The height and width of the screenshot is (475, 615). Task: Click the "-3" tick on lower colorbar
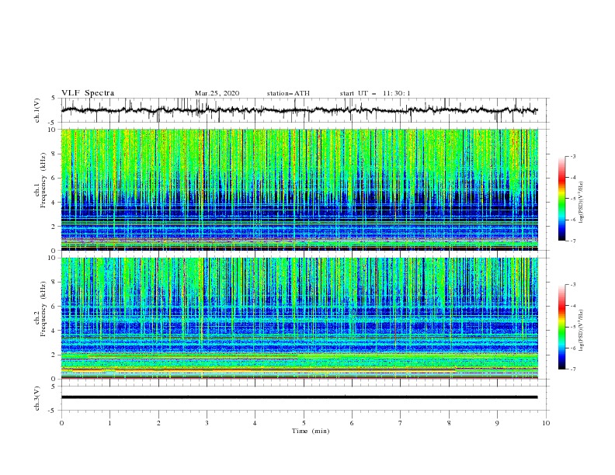point(572,285)
